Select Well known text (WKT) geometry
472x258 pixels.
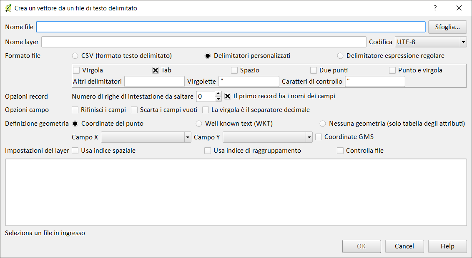click(199, 124)
